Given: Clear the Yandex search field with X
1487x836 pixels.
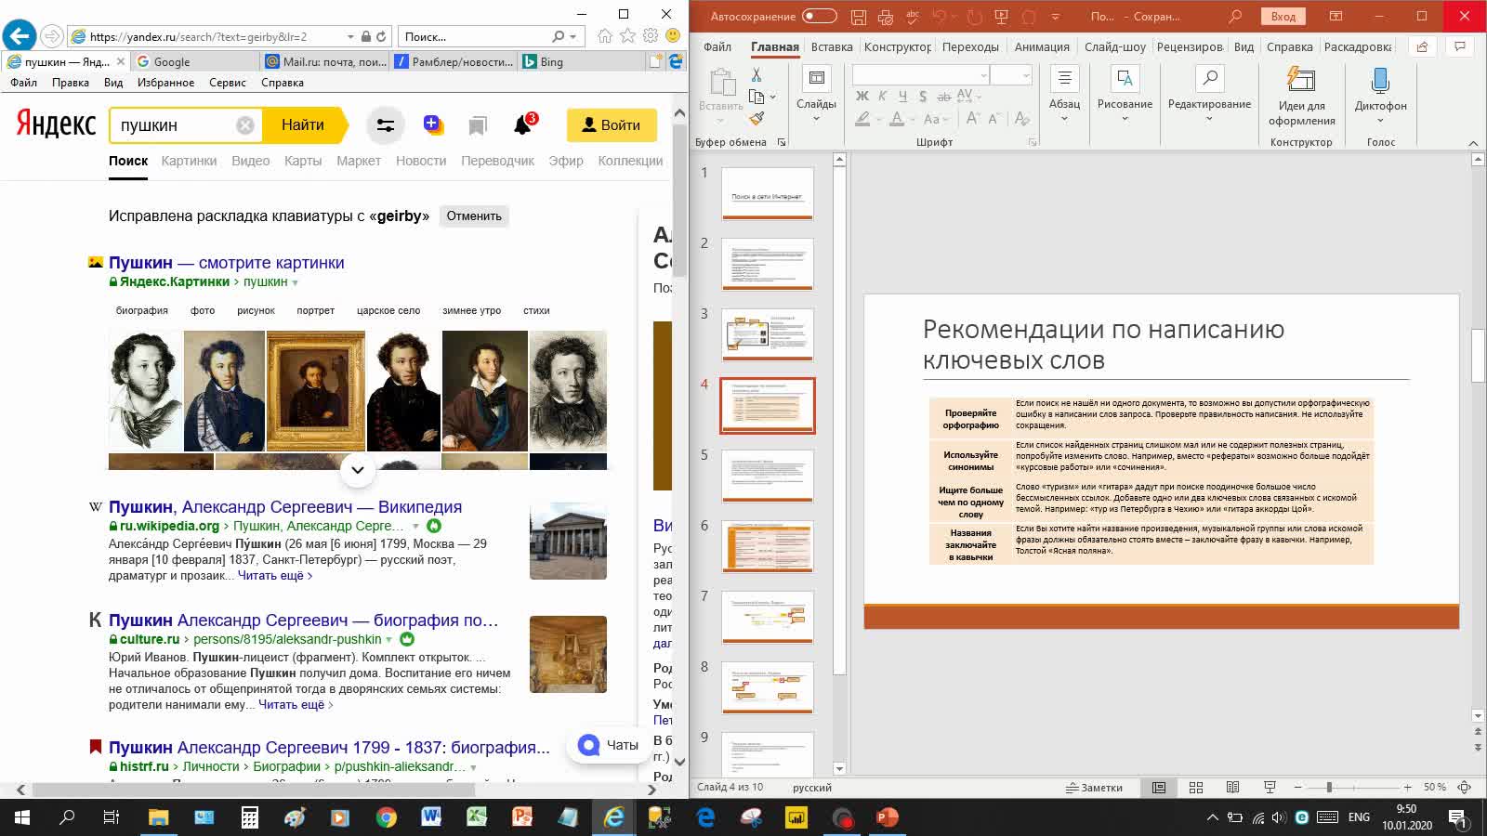Looking at the screenshot, I should pos(244,125).
